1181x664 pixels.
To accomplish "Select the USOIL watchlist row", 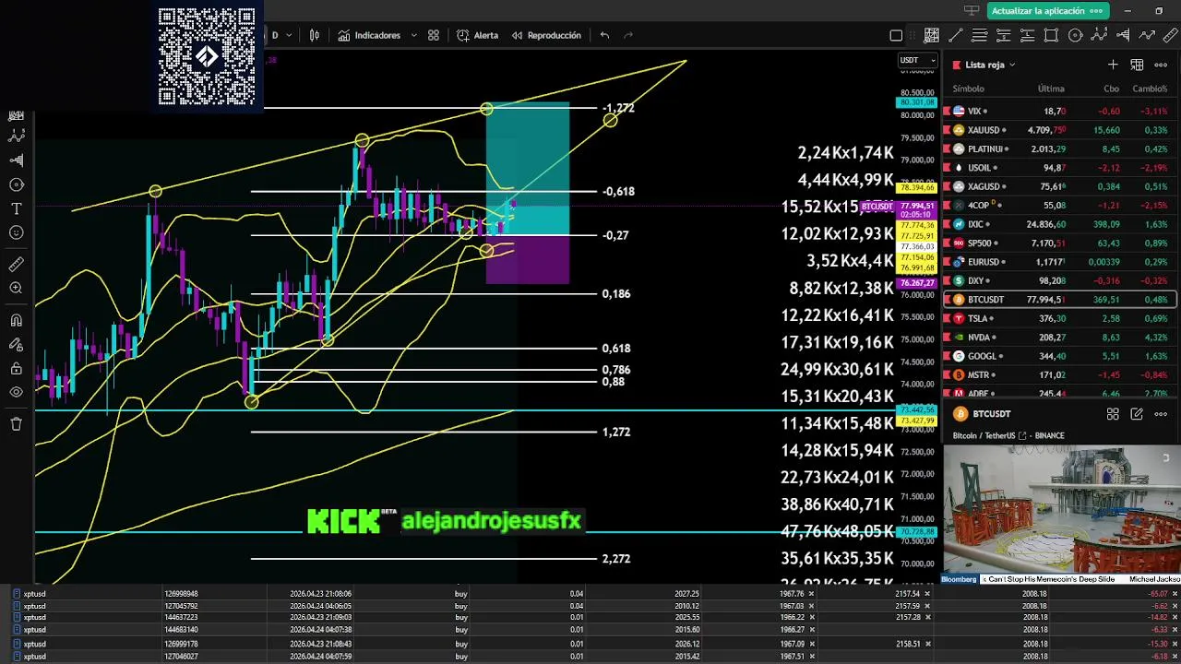I will tap(1059, 168).
